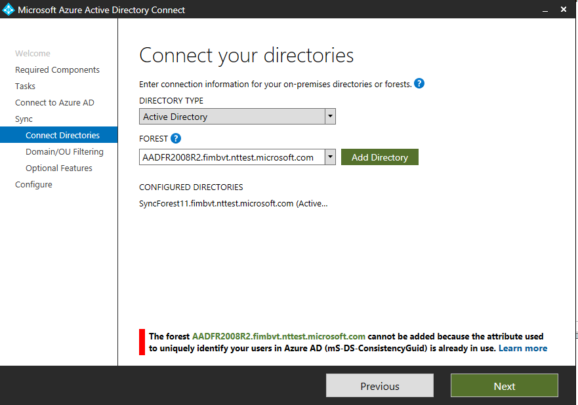Select Required Components in the sidebar

(x=57, y=69)
